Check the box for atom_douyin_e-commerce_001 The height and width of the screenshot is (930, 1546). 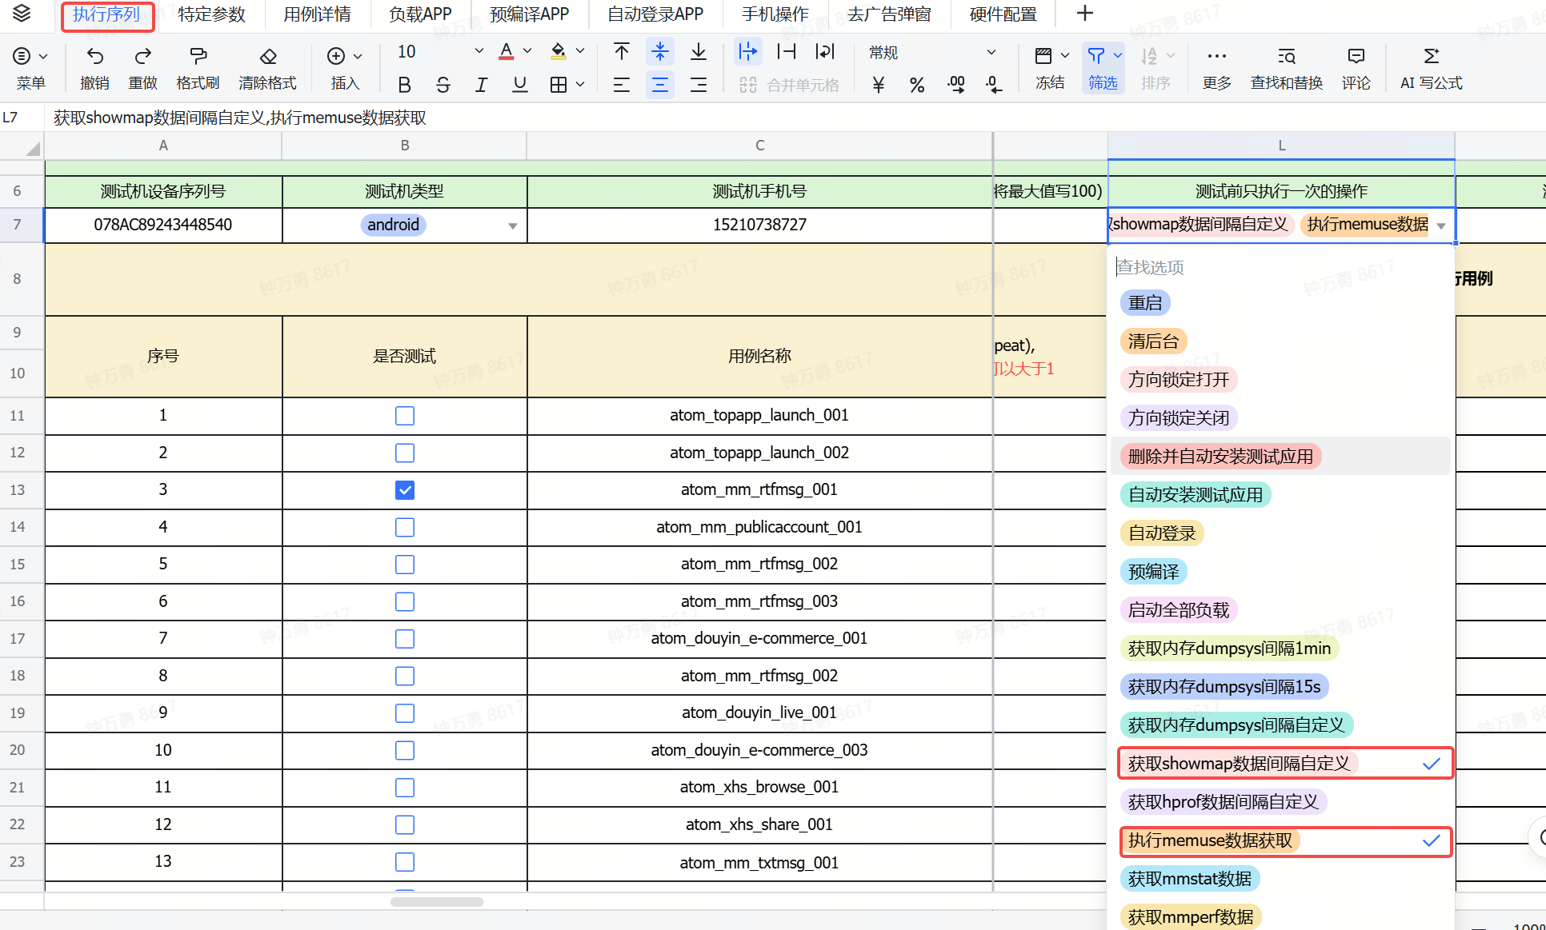tap(405, 639)
